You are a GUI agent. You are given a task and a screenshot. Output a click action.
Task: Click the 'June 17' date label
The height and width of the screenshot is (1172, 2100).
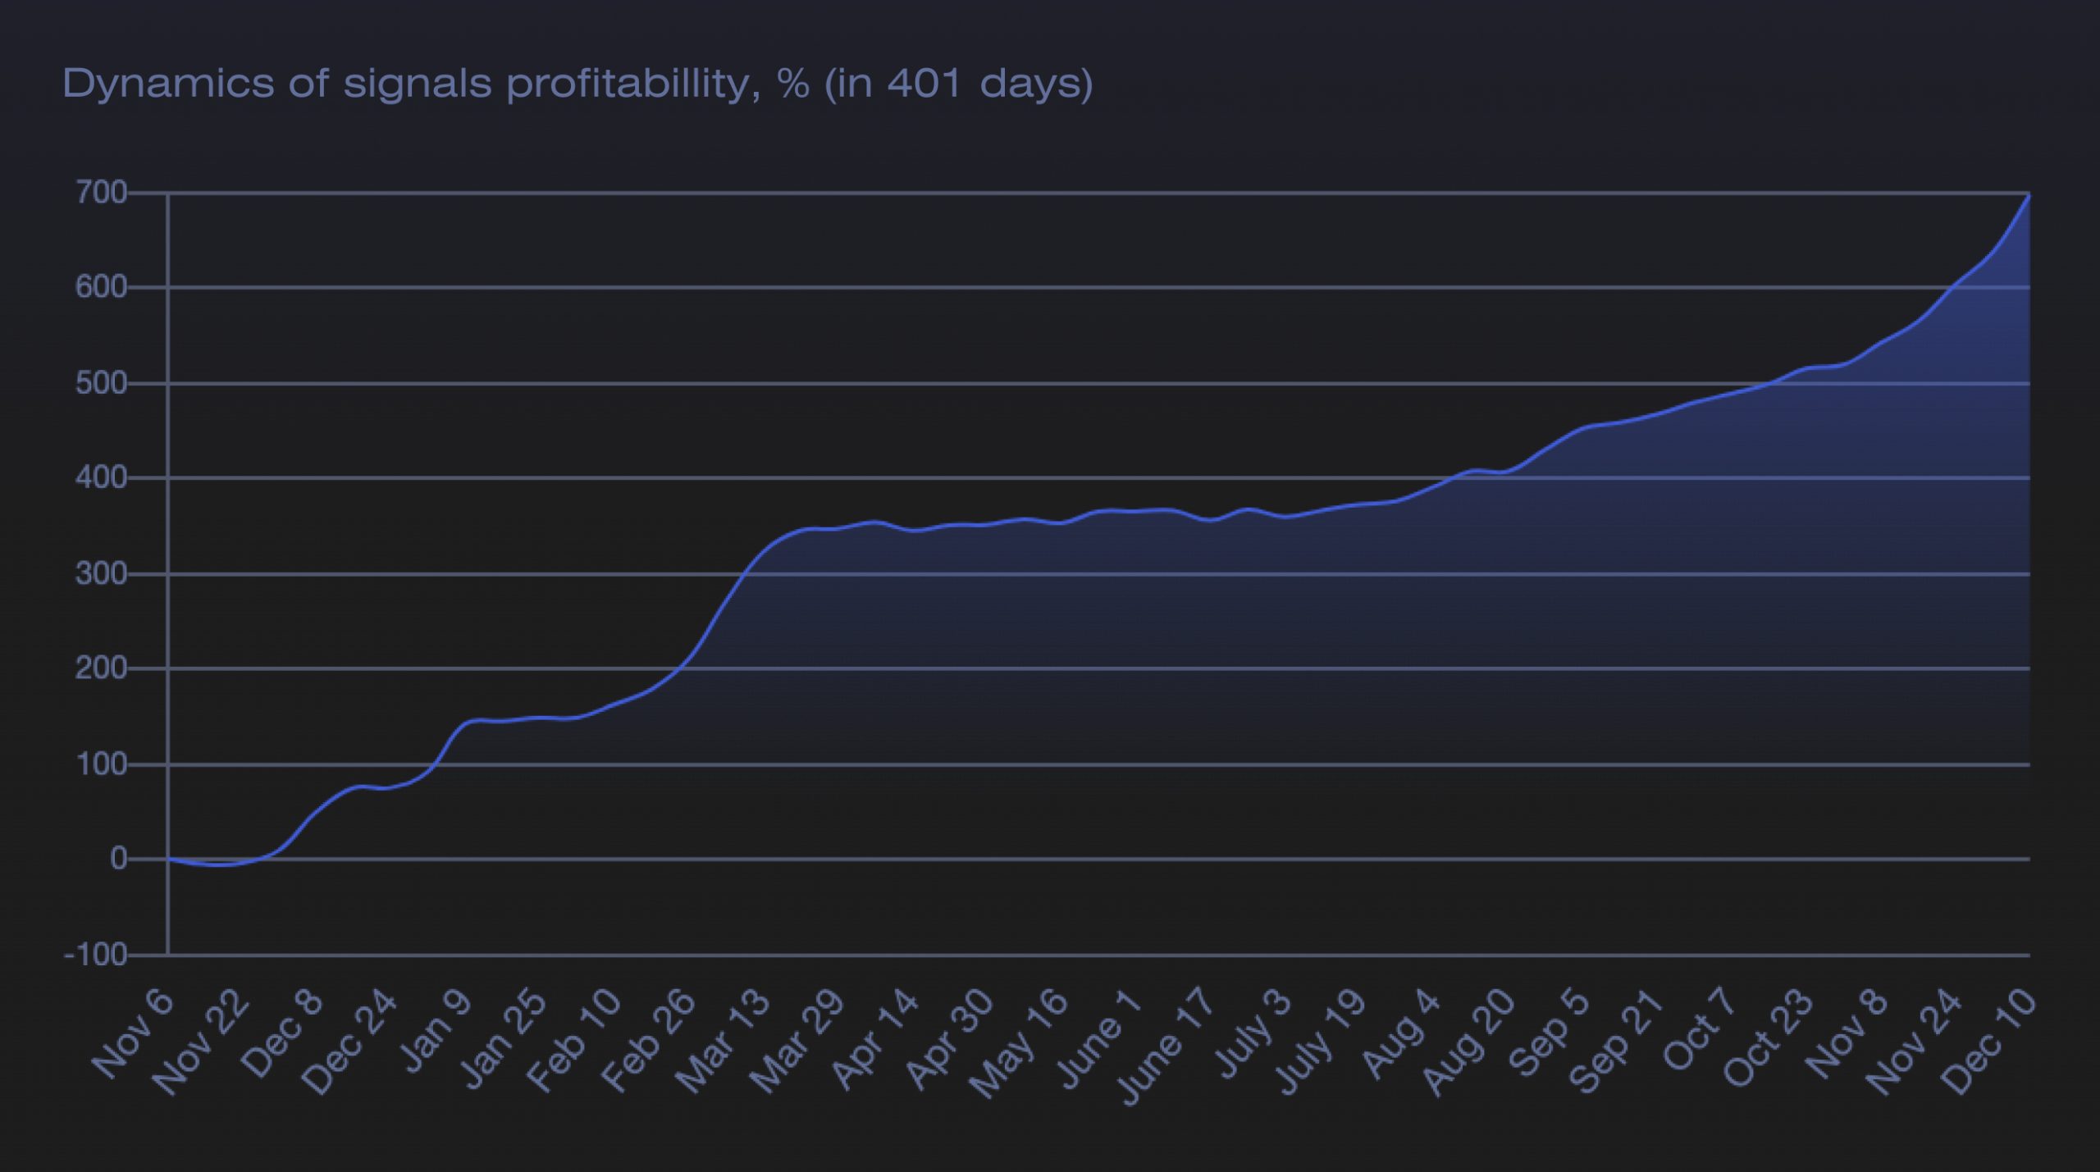click(x=1165, y=1047)
